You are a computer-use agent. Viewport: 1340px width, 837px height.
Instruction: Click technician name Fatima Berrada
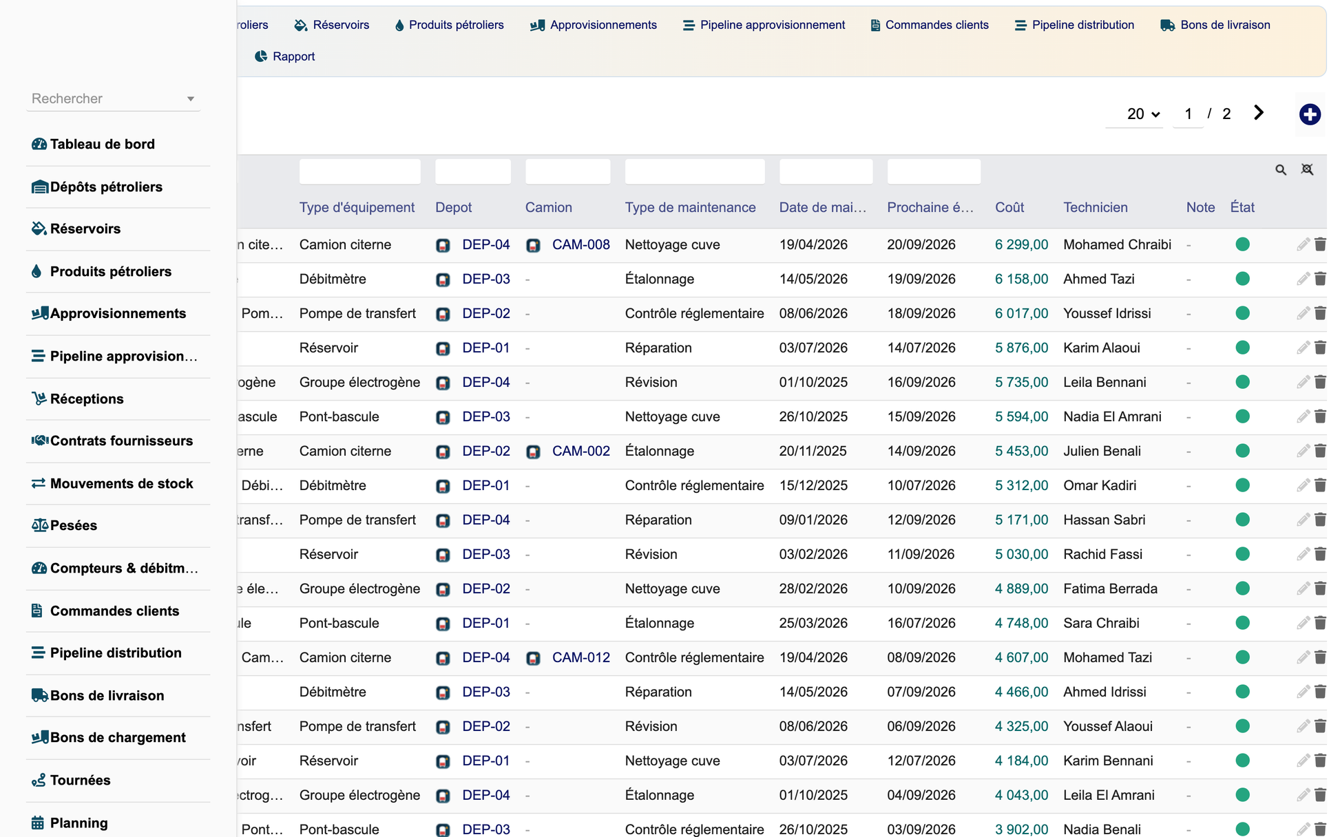pos(1110,589)
